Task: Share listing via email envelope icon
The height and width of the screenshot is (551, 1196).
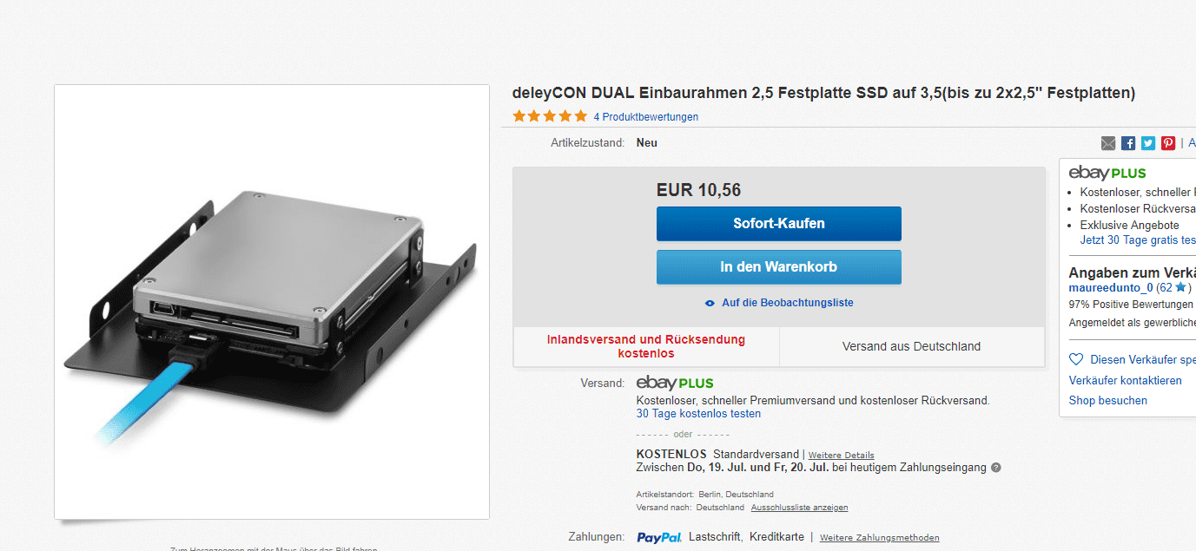Action: click(x=1108, y=143)
